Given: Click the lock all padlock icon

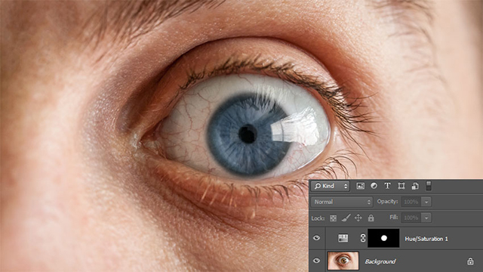Looking at the screenshot, I should click(x=371, y=218).
